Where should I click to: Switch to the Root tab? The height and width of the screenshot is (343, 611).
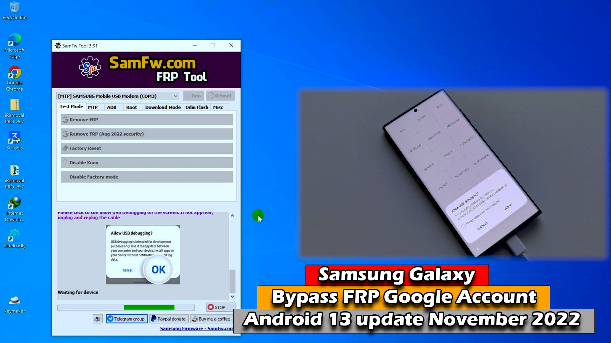point(131,107)
